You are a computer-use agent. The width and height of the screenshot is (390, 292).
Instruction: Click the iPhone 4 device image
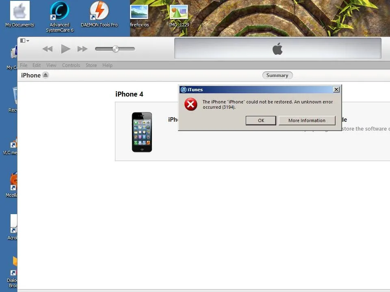click(142, 132)
